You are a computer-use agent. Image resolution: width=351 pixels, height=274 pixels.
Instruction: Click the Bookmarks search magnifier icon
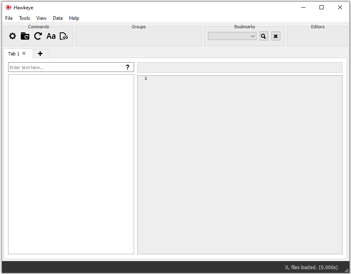point(263,36)
